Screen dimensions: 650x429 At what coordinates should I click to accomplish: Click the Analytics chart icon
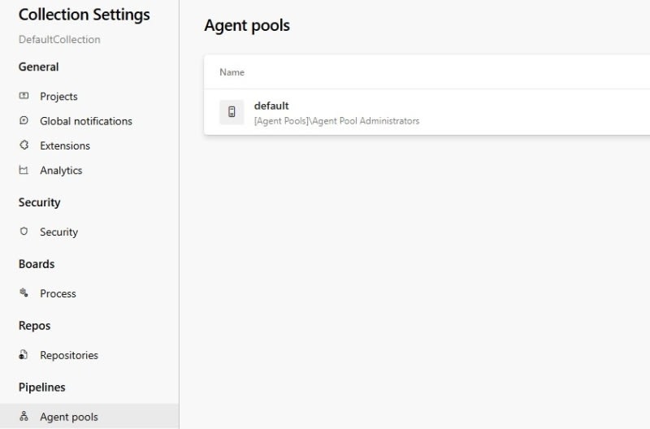24,171
